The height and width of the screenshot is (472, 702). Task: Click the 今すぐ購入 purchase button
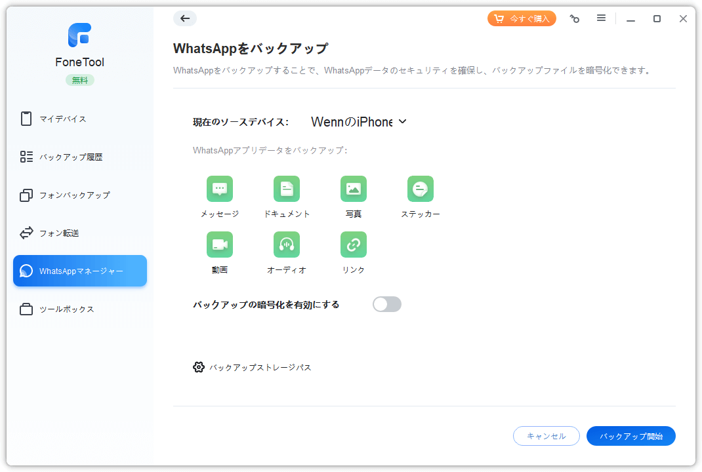[x=522, y=18]
